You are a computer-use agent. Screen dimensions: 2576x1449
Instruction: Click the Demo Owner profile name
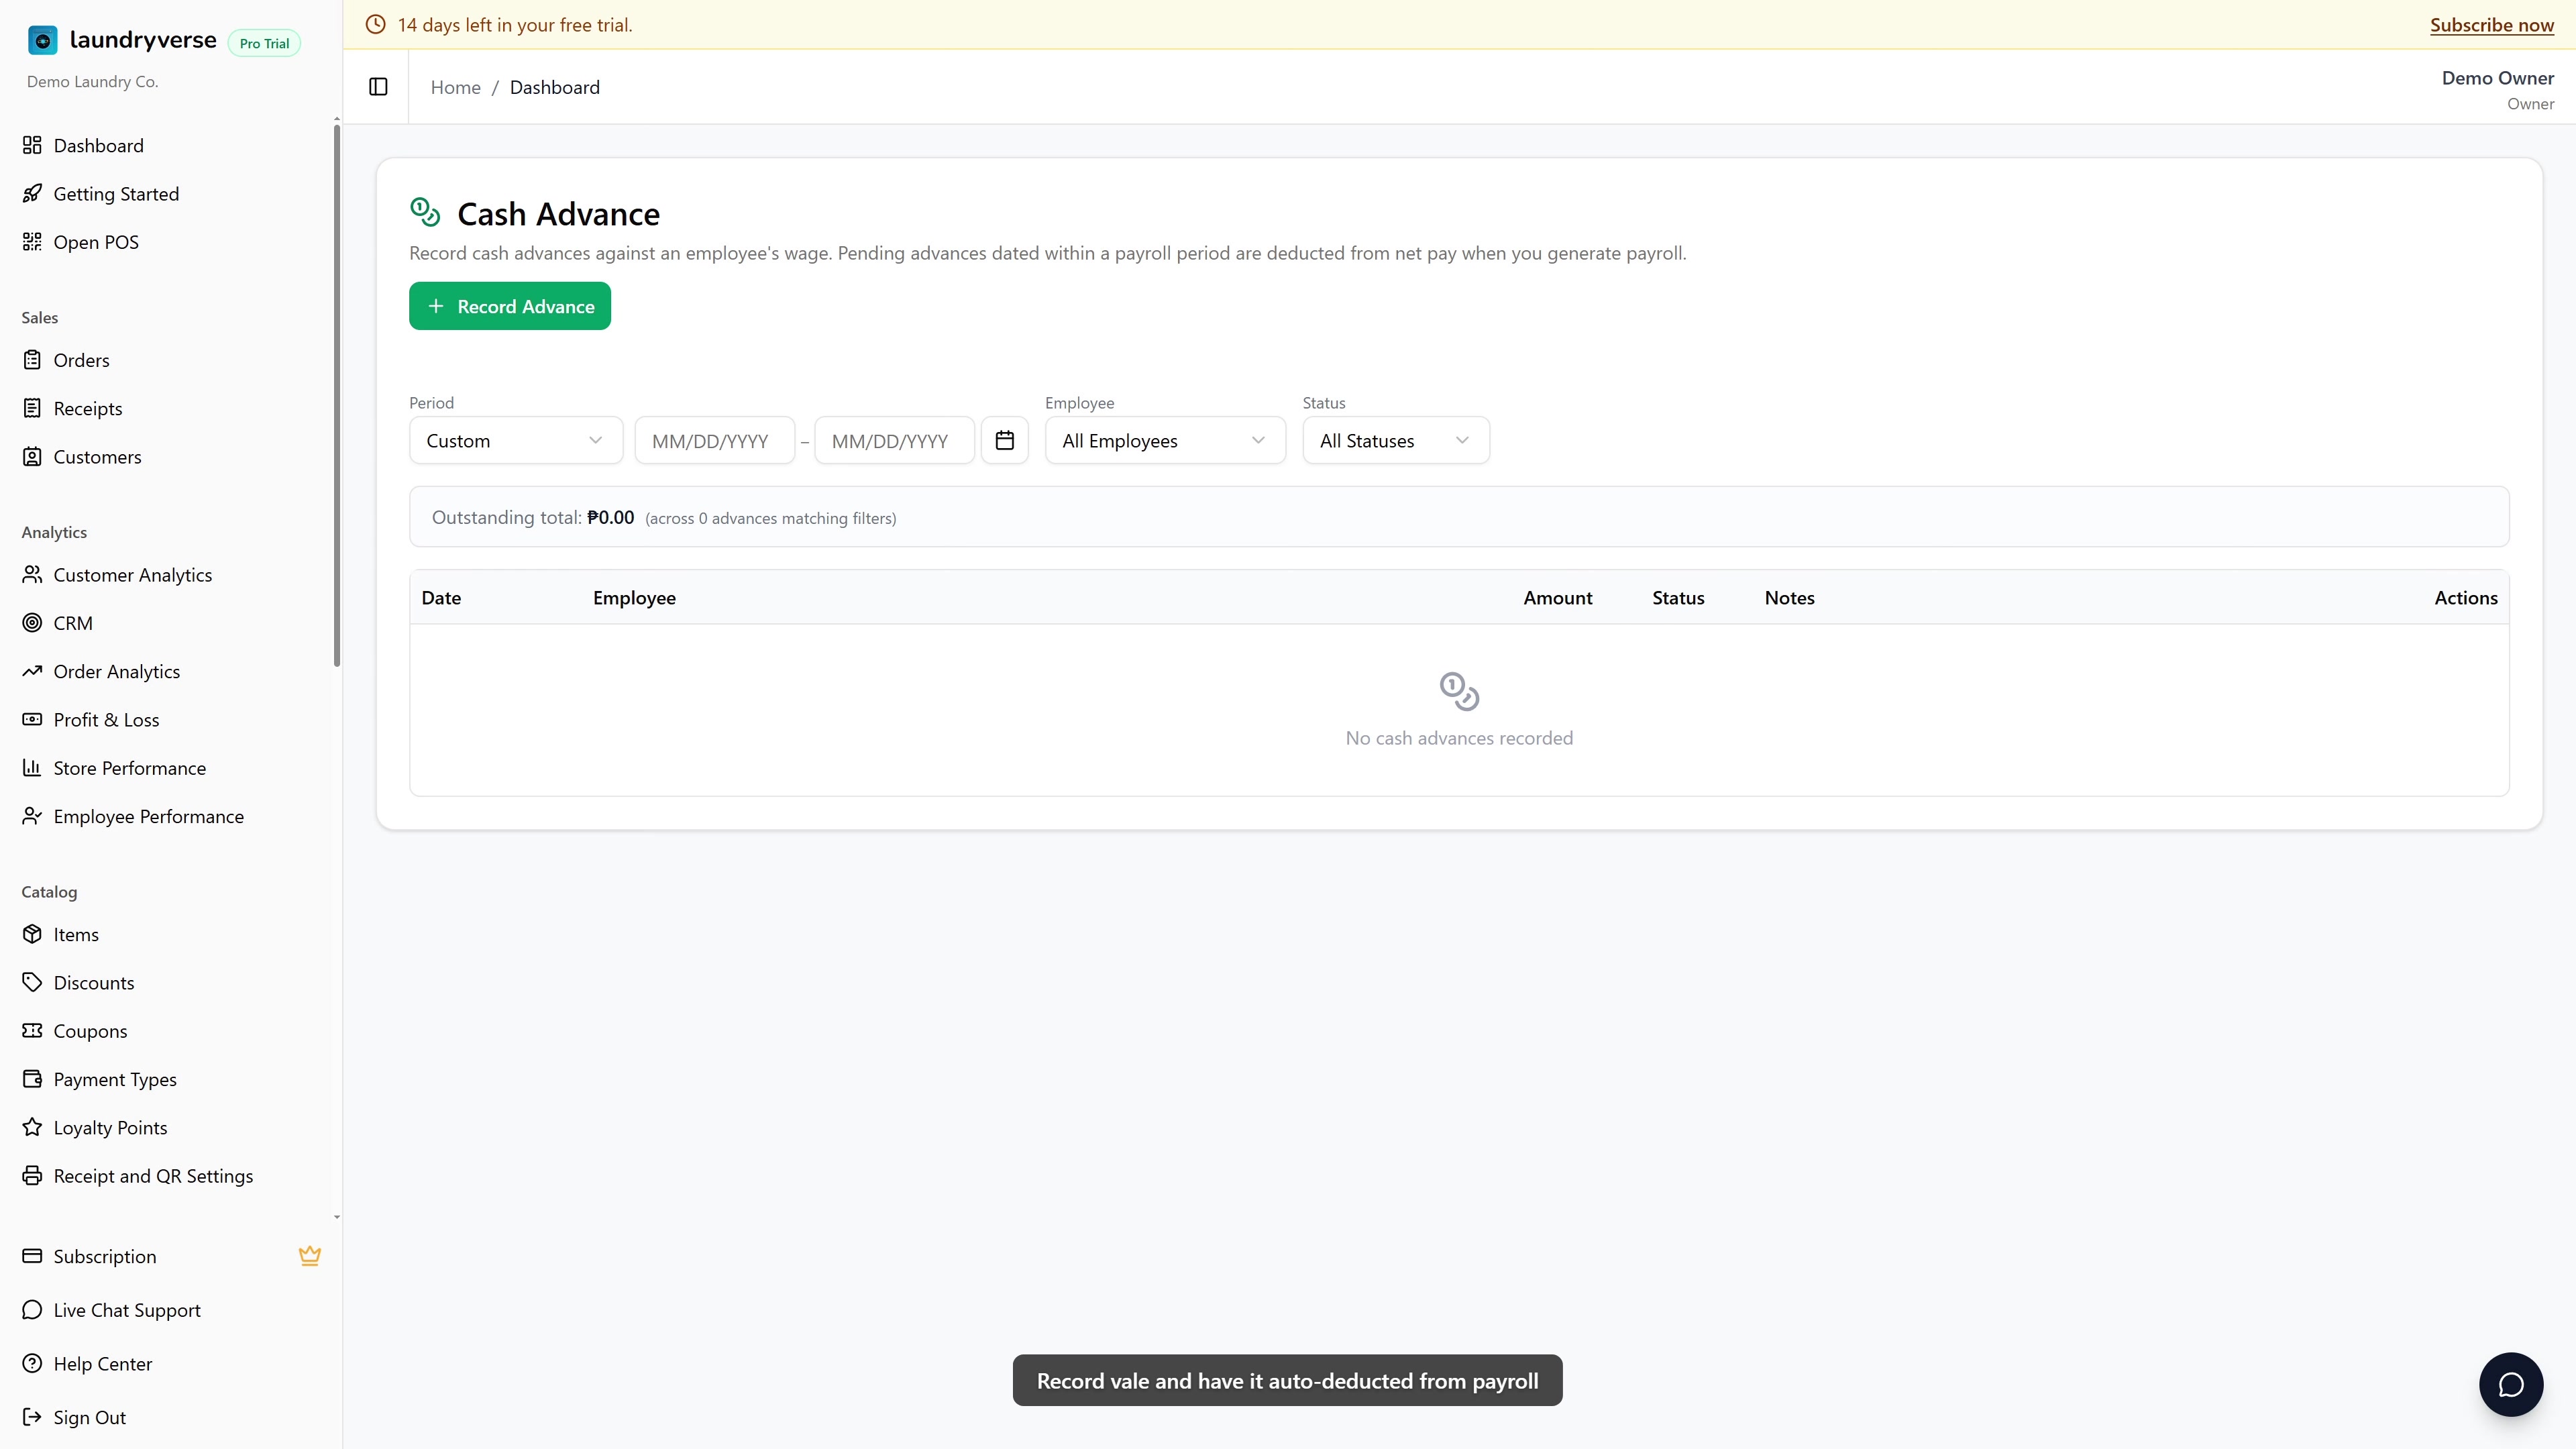(x=2497, y=78)
